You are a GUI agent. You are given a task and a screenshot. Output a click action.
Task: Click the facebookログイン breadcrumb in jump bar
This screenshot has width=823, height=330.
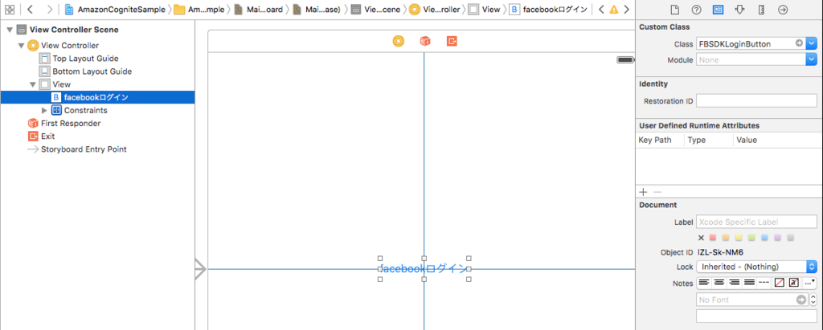click(547, 10)
